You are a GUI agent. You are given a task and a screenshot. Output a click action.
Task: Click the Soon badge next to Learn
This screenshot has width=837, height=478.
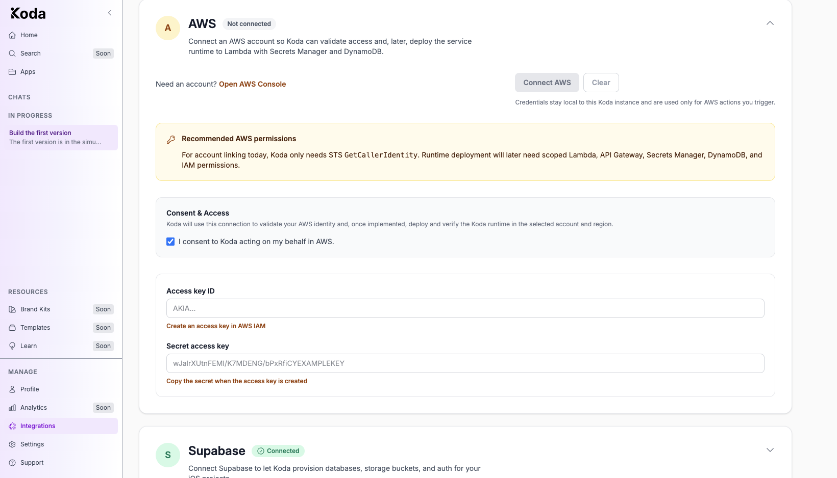(103, 346)
